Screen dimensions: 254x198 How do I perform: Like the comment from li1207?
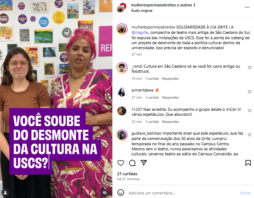click(249, 111)
